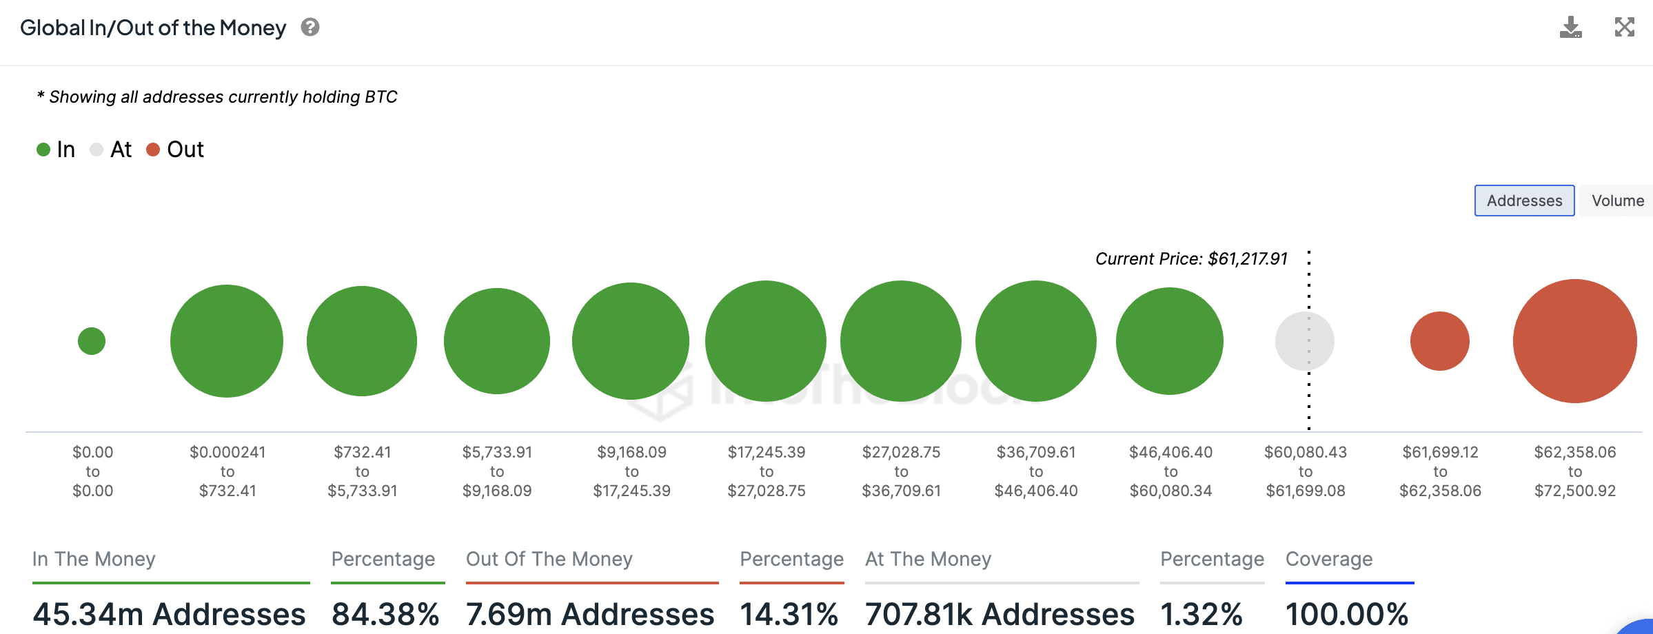Screen dimensions: 1653x634
Task: Select the gray At-the-money bubble
Action: (1305, 341)
